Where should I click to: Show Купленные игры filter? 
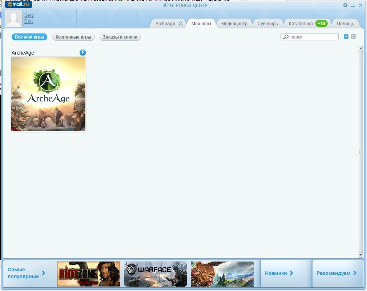[x=73, y=37]
